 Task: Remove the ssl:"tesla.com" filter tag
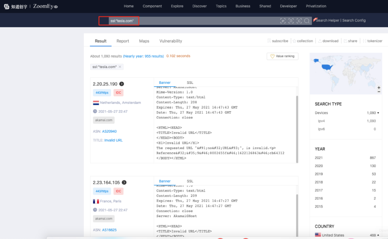[120, 67]
